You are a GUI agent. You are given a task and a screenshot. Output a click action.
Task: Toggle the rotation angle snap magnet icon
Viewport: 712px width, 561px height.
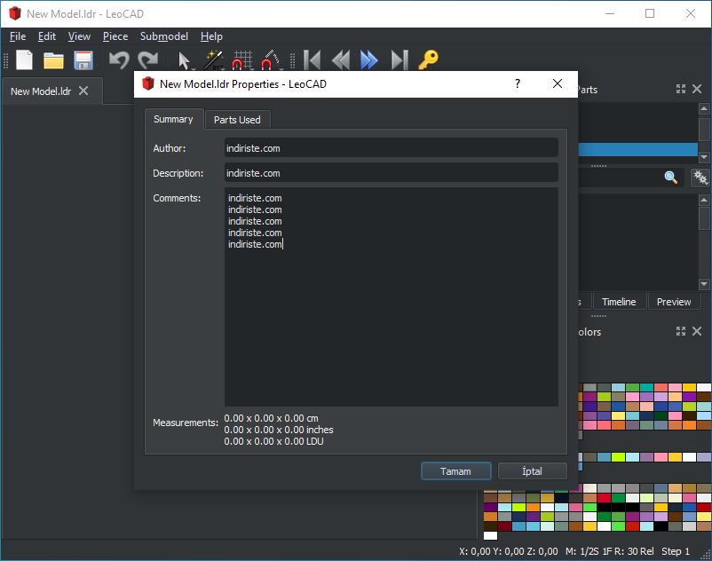[271, 59]
